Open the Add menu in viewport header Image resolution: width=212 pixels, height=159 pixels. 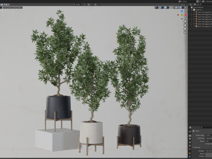pyautogui.click(x=15, y=8)
